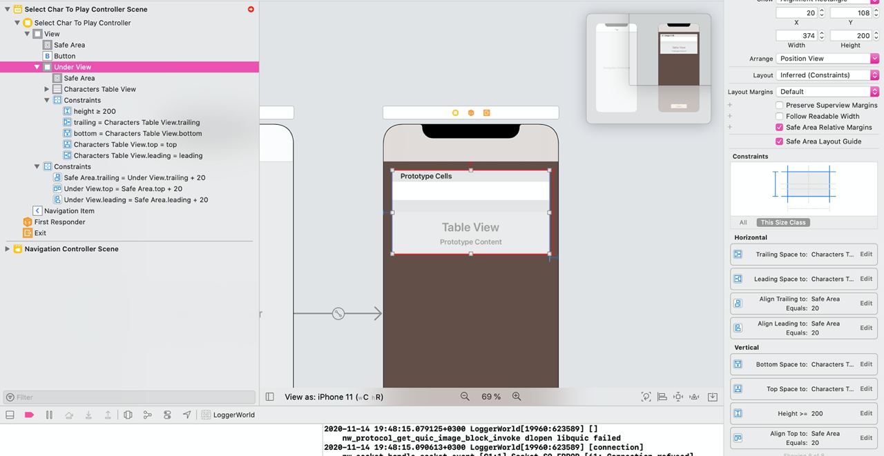Click the X field stepper
The height and width of the screenshot is (456, 884).
pos(822,13)
